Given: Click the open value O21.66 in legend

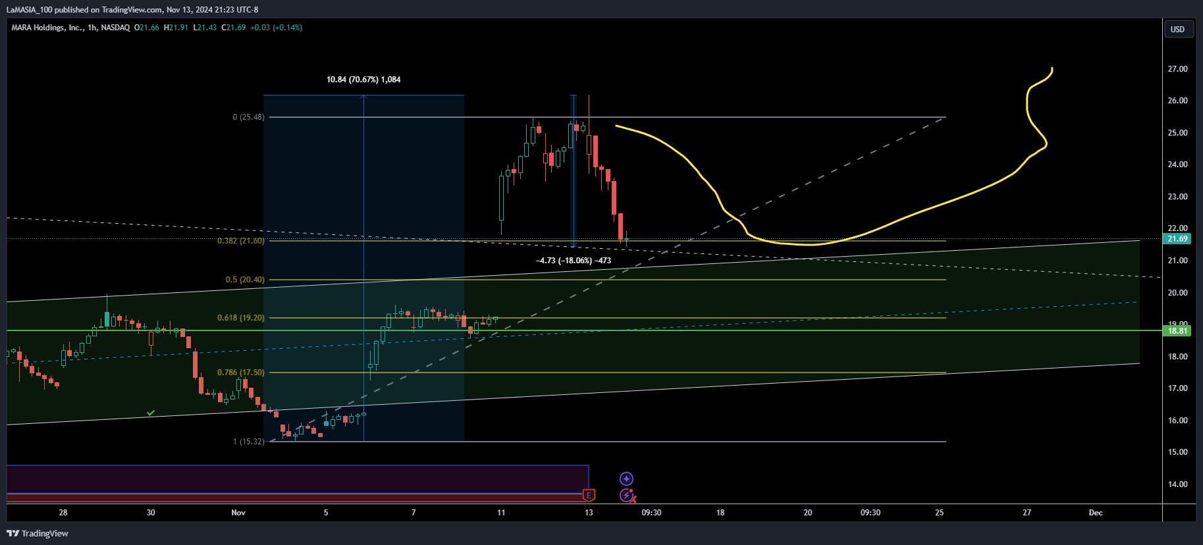Looking at the screenshot, I should (147, 28).
